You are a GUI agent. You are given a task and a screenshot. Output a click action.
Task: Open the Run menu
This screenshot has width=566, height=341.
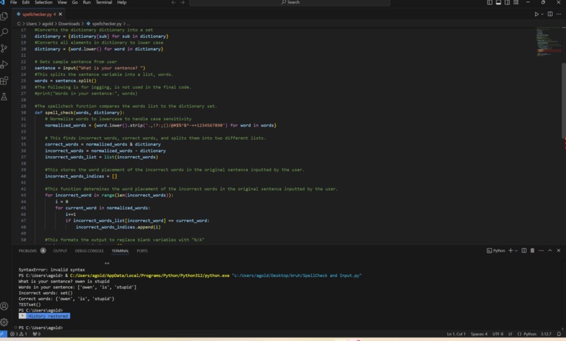[86, 3]
